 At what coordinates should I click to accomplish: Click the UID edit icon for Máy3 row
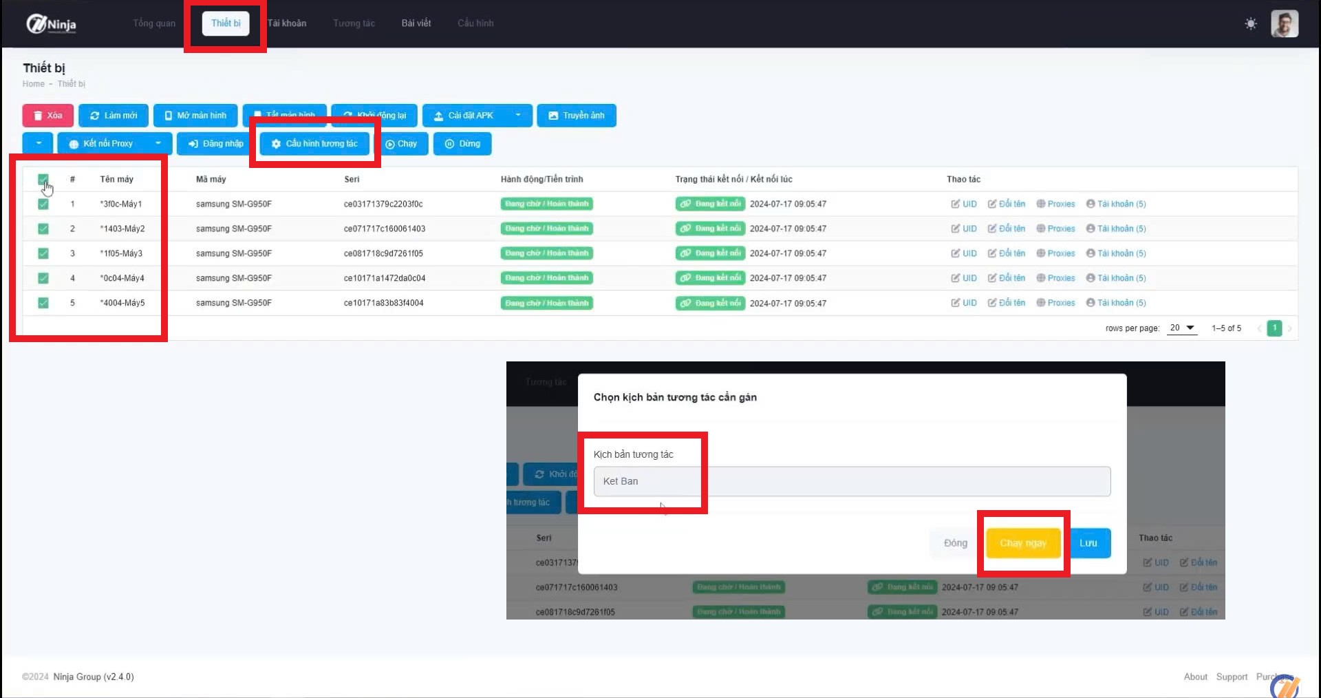[x=964, y=253]
